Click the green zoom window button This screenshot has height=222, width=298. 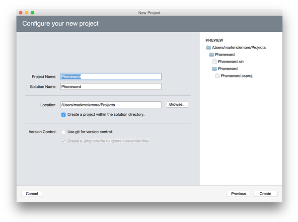[x=33, y=12]
